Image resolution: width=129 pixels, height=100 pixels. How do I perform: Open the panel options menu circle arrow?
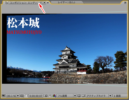125,3
